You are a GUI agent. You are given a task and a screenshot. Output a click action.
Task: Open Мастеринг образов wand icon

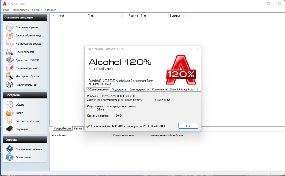pos(9,76)
